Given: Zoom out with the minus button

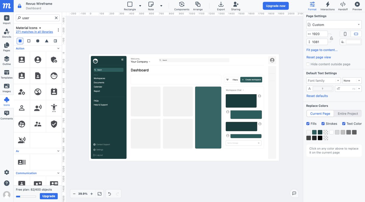Looking at the screenshot, I should pos(74,194).
